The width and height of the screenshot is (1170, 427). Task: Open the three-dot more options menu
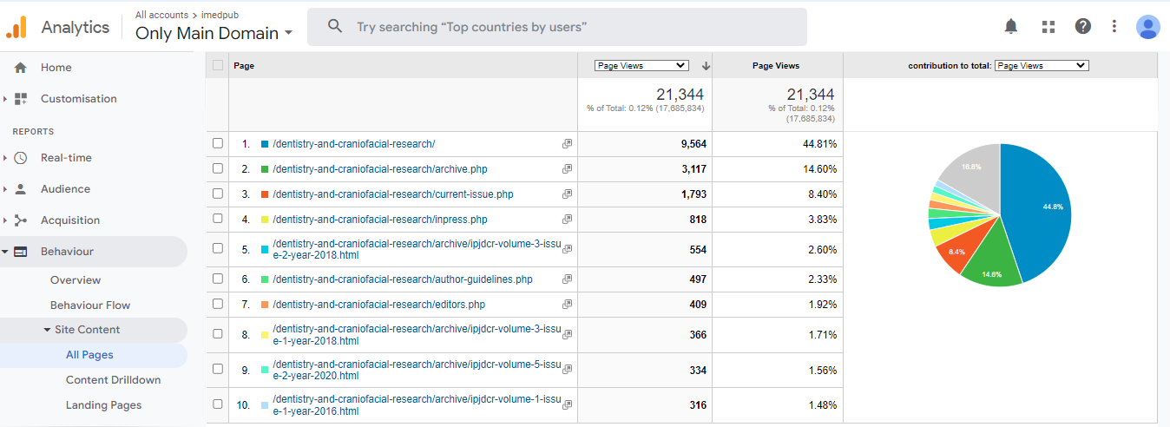(x=1114, y=26)
